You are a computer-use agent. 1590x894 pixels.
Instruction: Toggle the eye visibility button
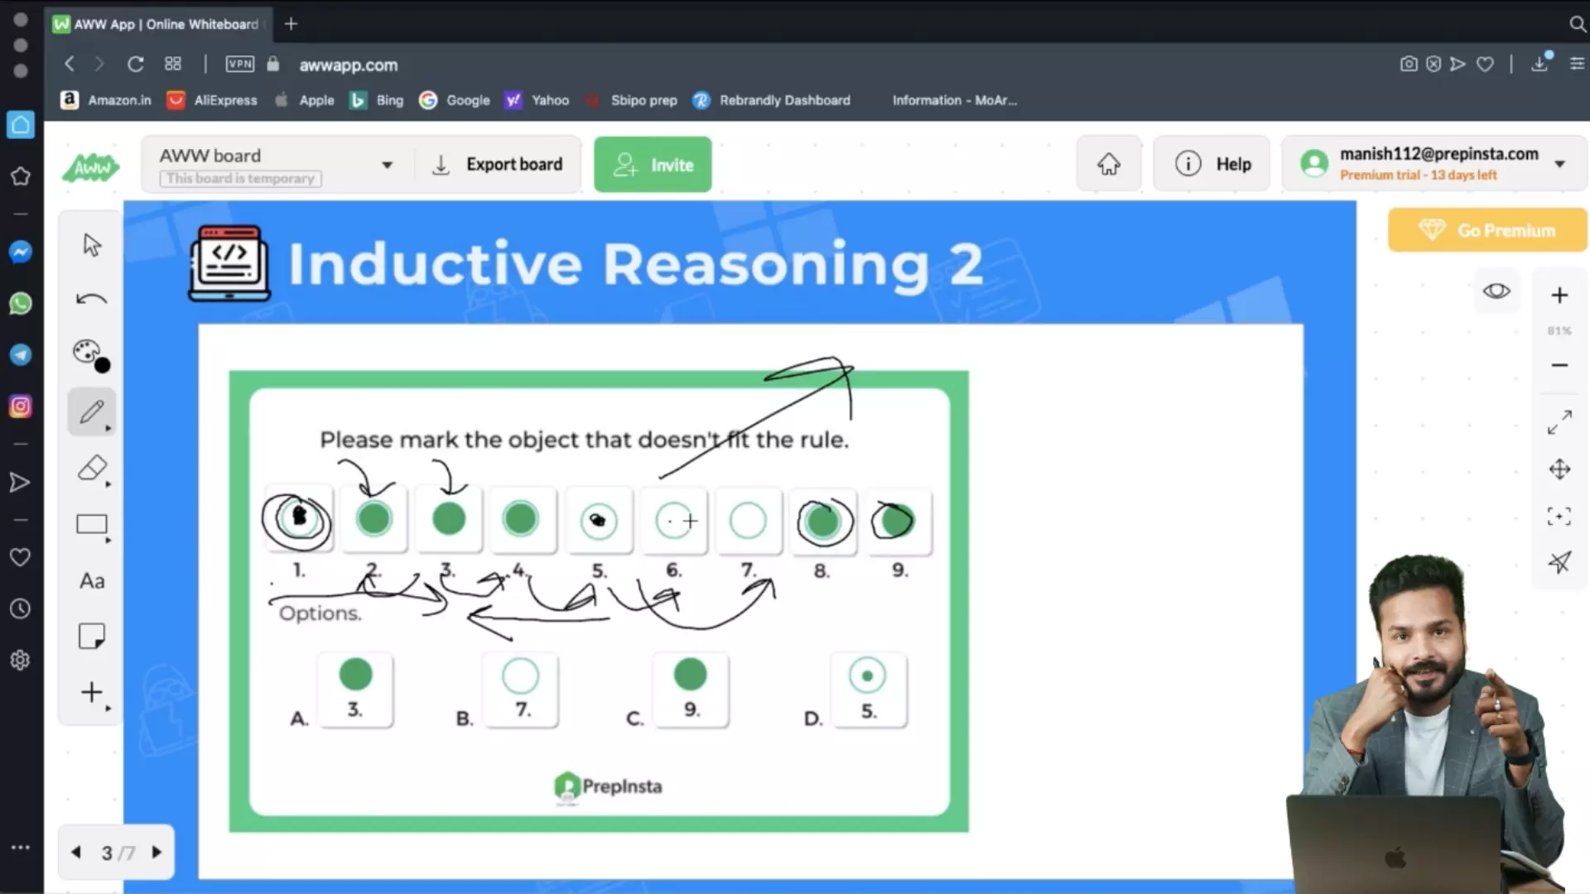point(1496,291)
